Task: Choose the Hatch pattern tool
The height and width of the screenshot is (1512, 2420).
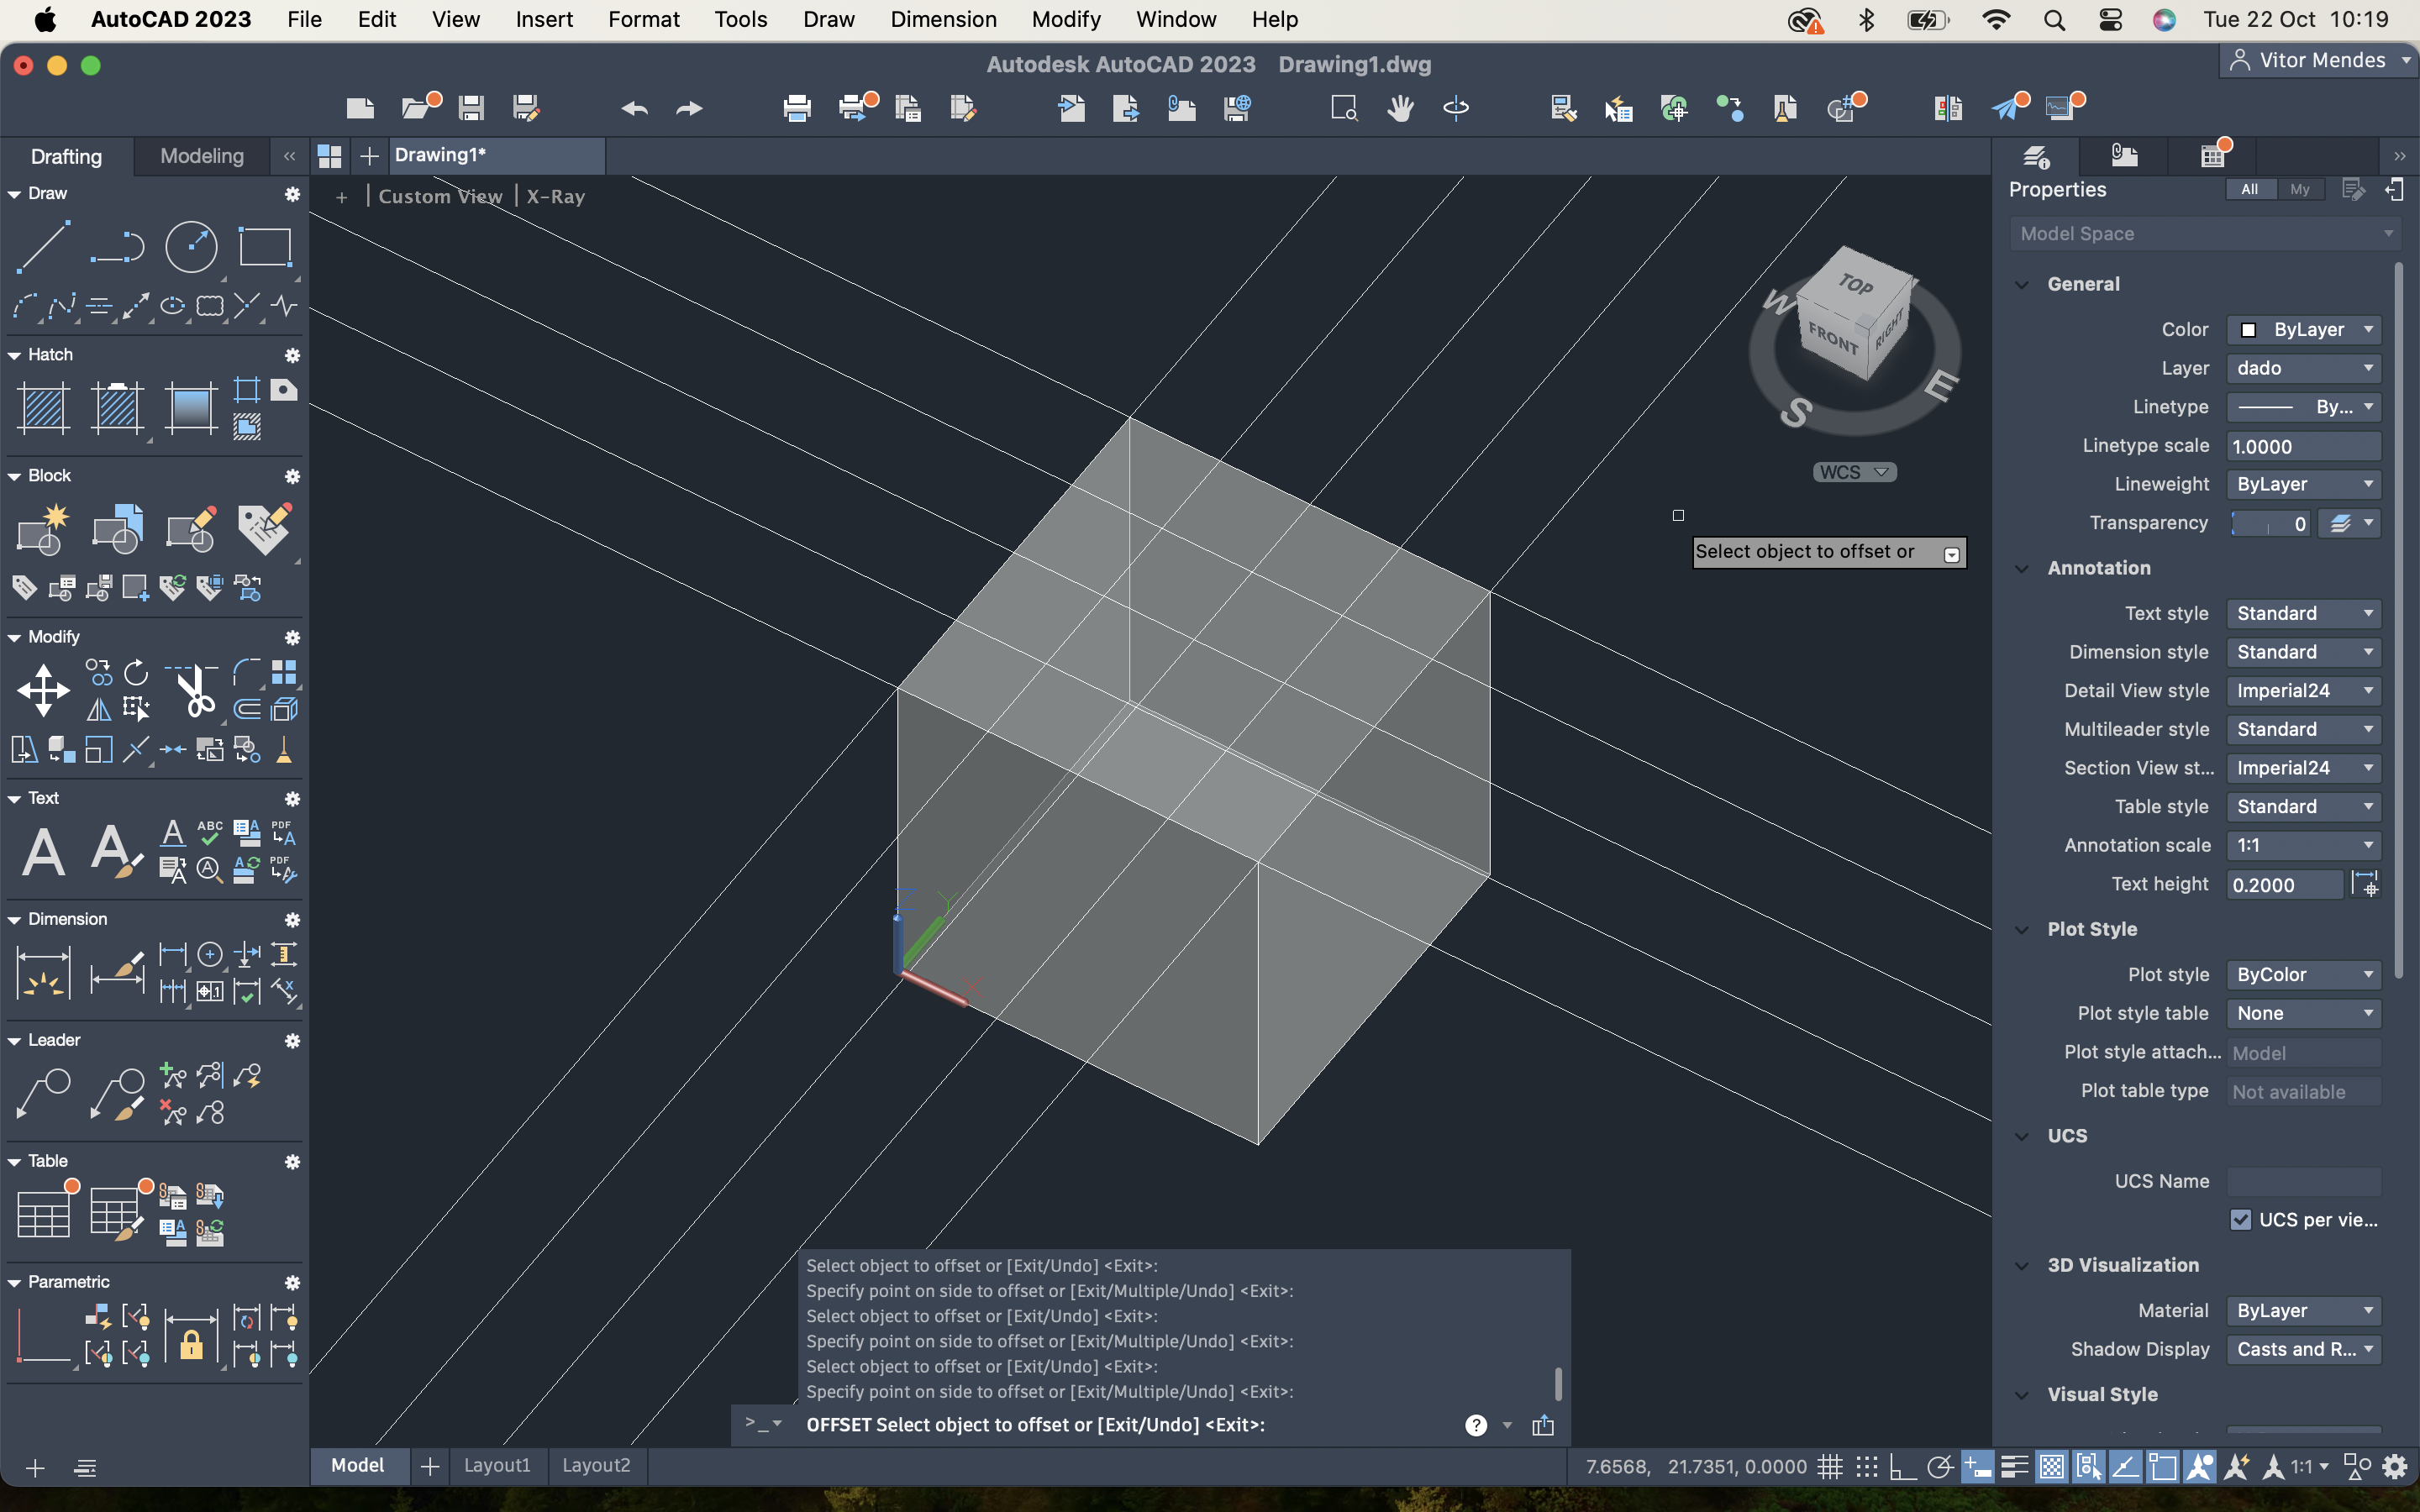Action: (44, 409)
